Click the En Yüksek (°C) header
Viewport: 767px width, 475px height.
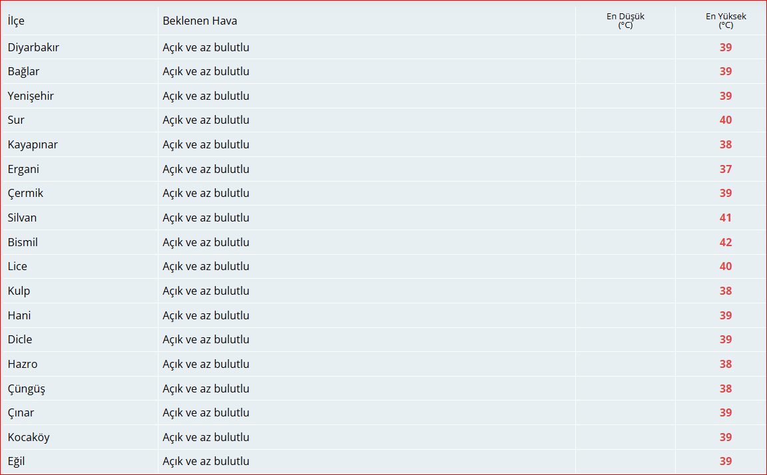(x=726, y=21)
